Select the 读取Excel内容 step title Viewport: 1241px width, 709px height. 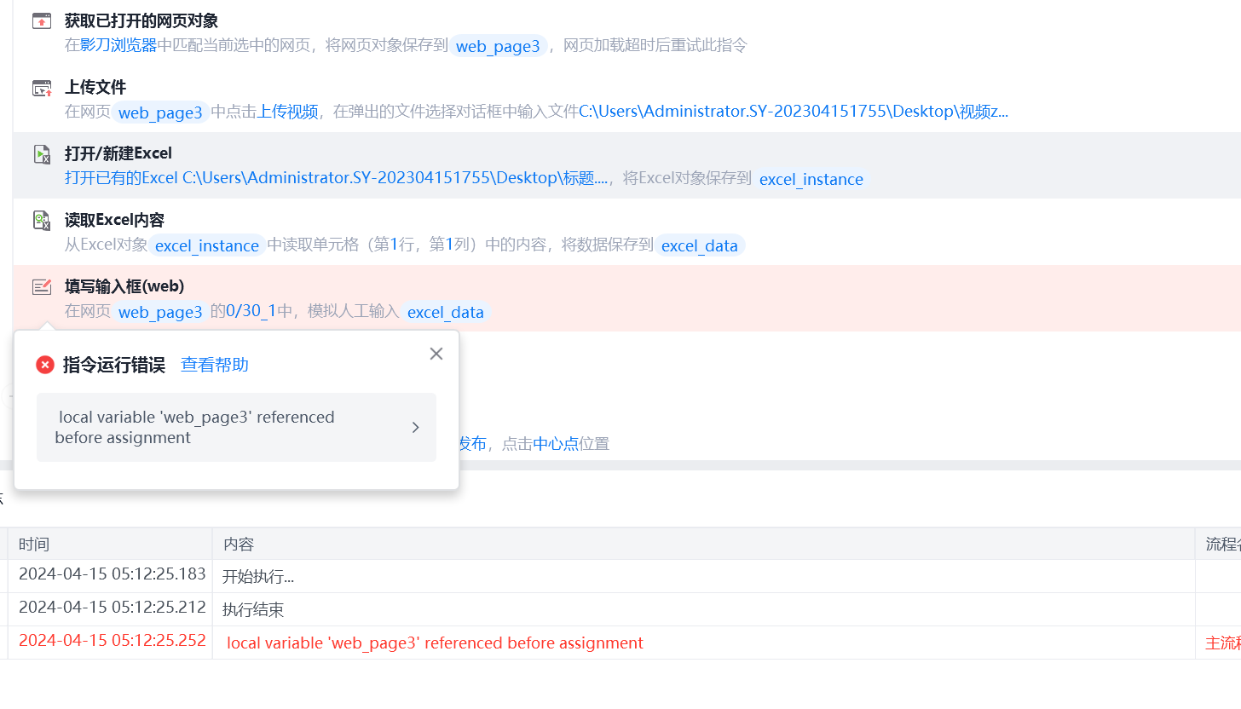pyautogui.click(x=114, y=221)
